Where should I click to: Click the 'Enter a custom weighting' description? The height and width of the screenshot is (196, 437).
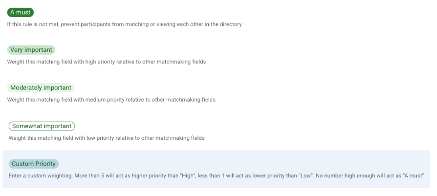click(39, 175)
